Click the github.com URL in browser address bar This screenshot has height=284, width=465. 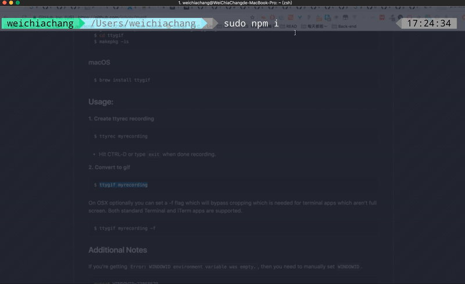pyautogui.click(x=112, y=17)
